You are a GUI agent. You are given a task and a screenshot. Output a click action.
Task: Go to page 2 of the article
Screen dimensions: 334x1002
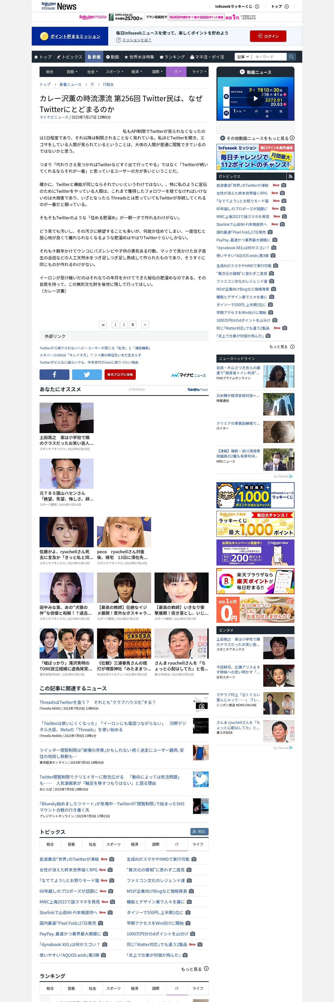(x=124, y=324)
